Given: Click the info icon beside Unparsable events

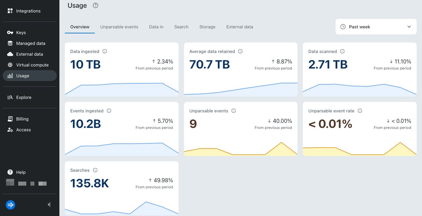Looking at the screenshot, I should tap(234, 111).
